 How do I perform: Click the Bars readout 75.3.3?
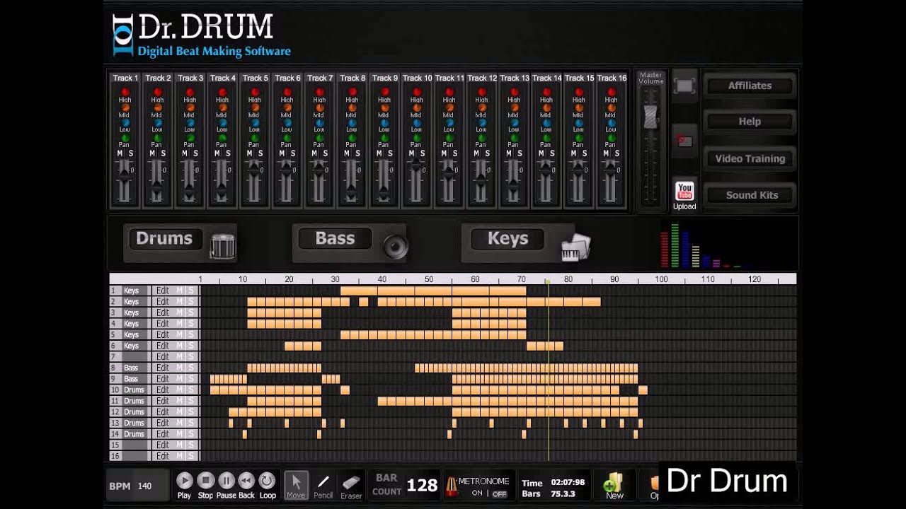(x=563, y=493)
